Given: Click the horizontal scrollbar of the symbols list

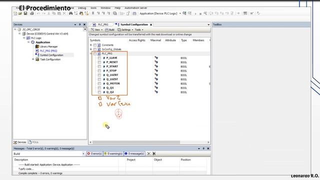Looking at the screenshot, I should pos(136,142).
